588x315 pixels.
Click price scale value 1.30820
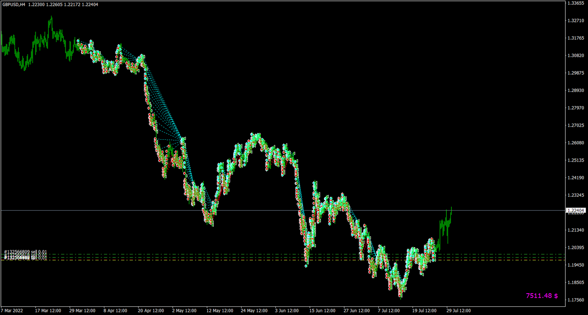click(576, 56)
